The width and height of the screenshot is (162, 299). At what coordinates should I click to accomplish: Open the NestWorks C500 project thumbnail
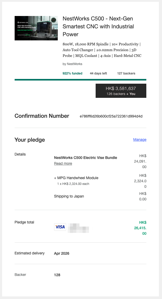[x=36, y=28]
